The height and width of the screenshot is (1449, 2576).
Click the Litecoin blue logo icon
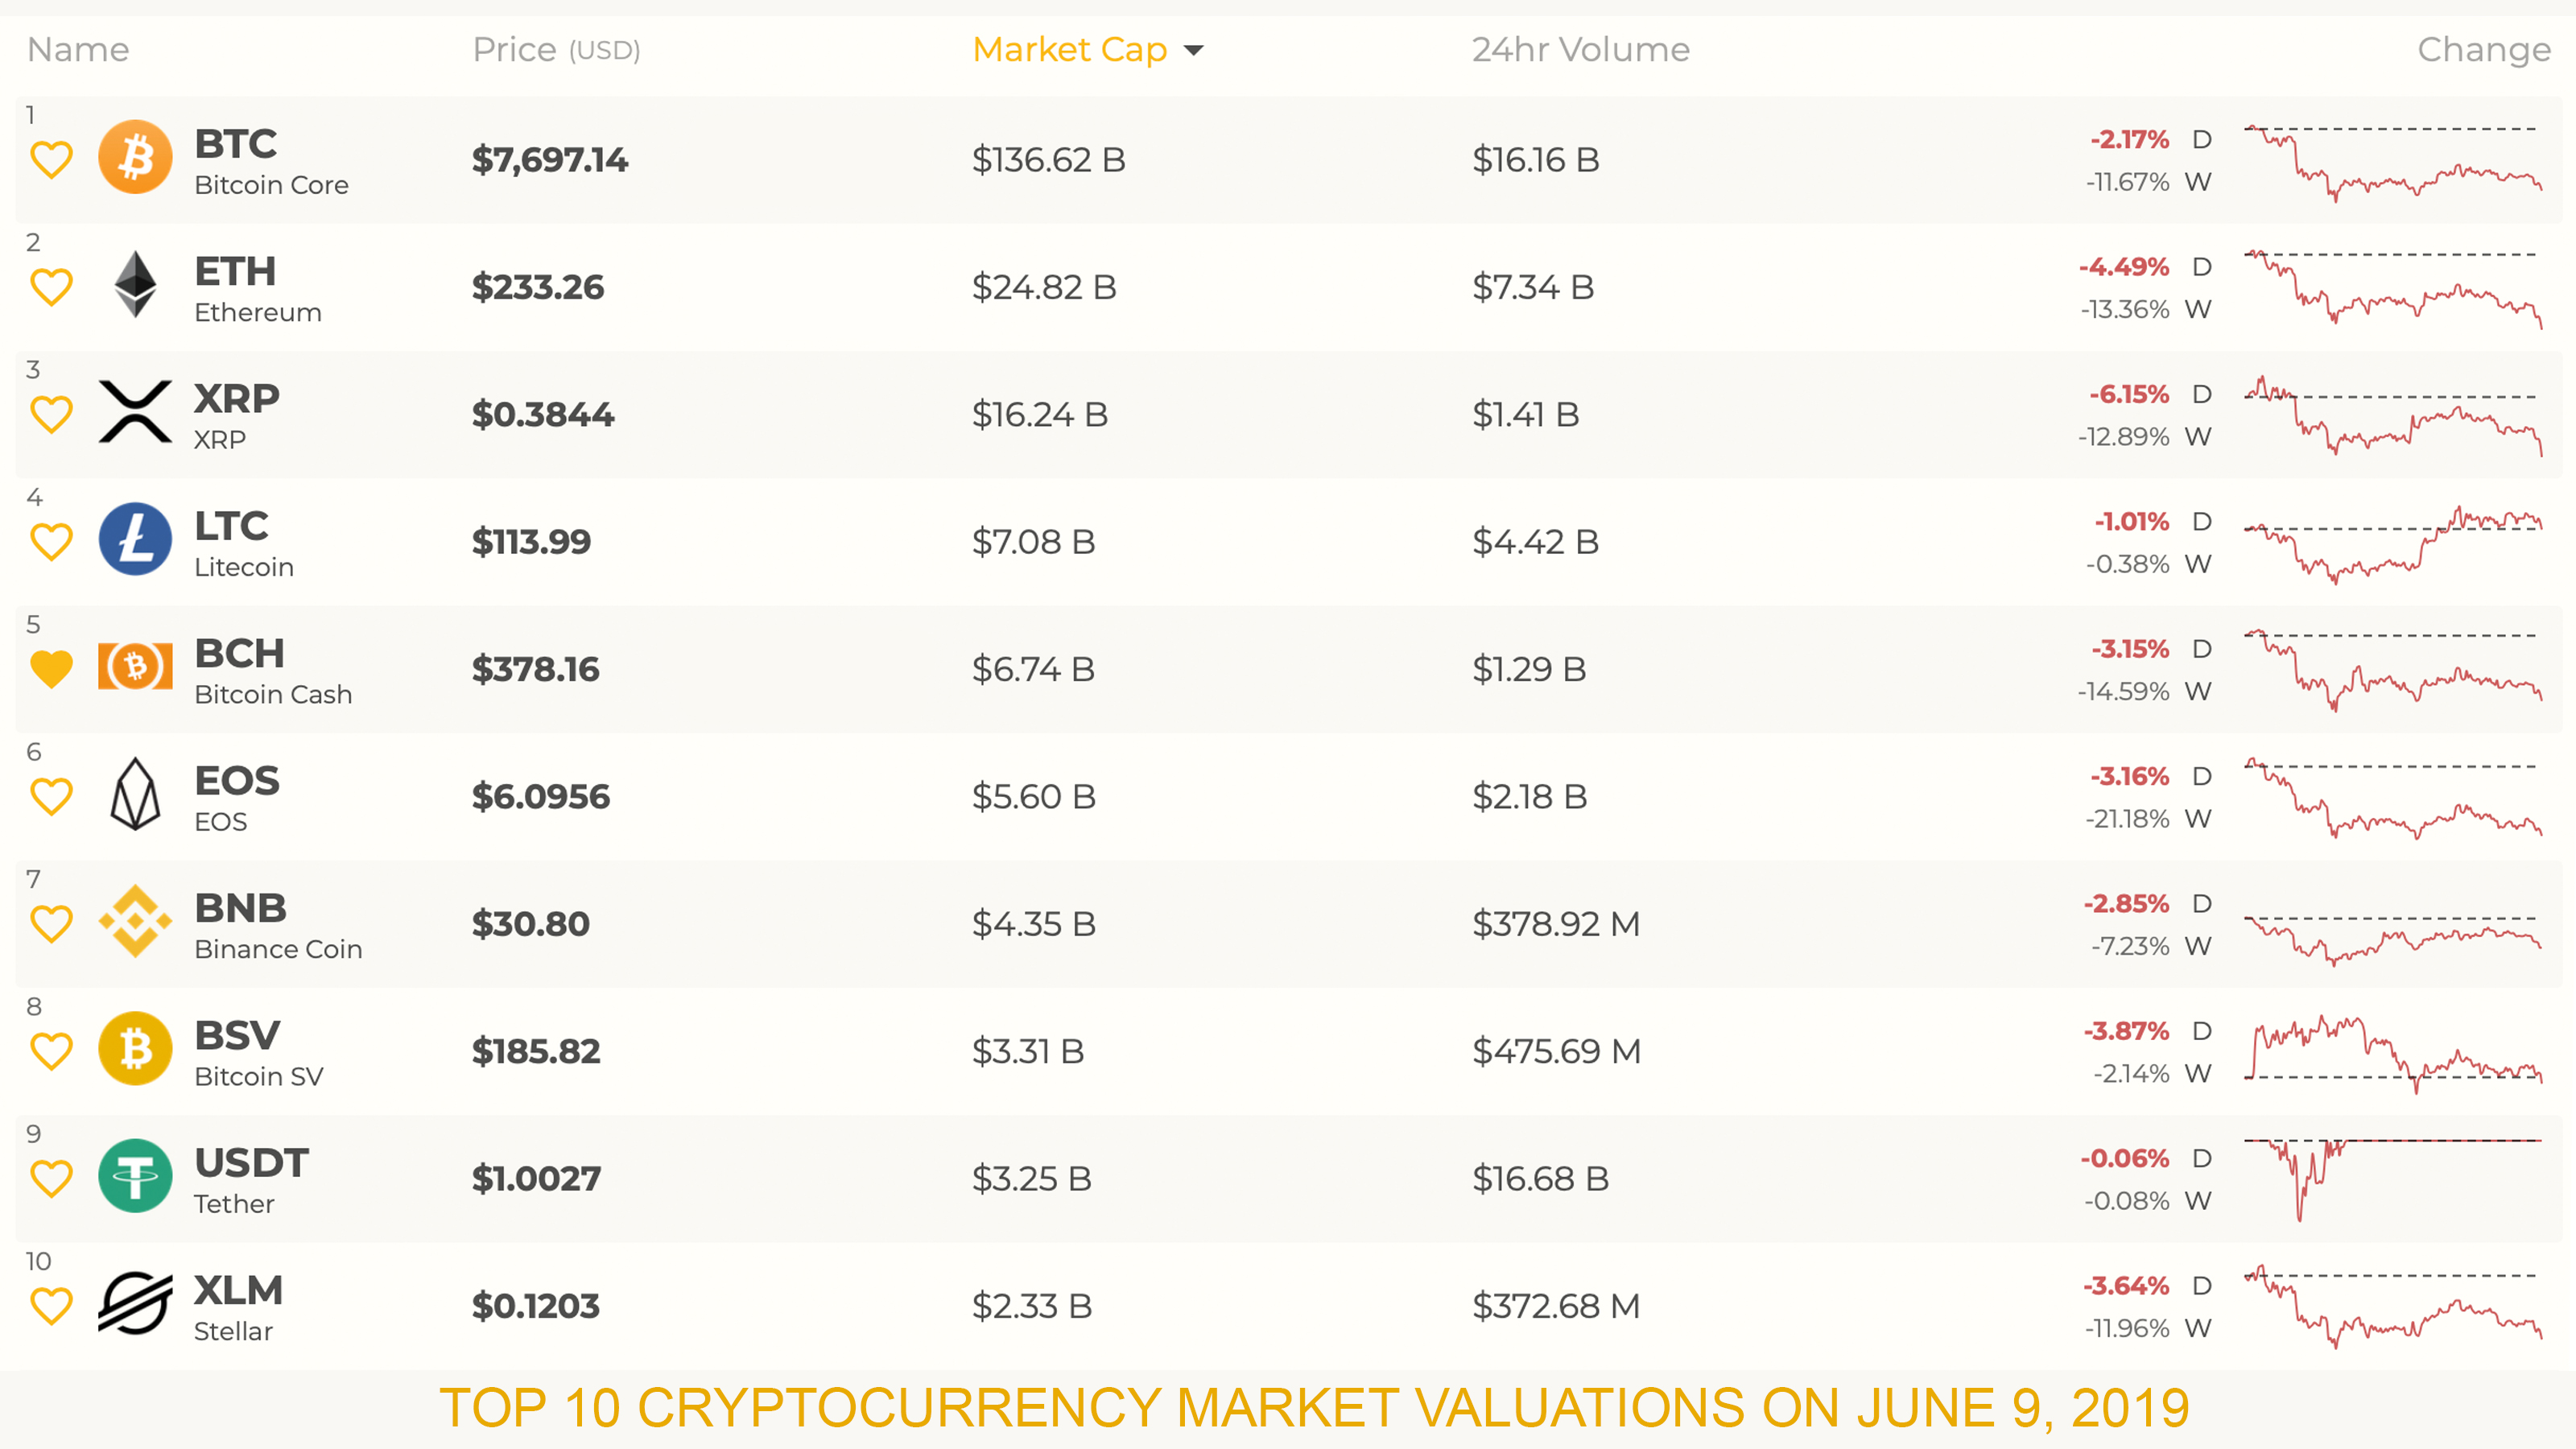point(135,539)
